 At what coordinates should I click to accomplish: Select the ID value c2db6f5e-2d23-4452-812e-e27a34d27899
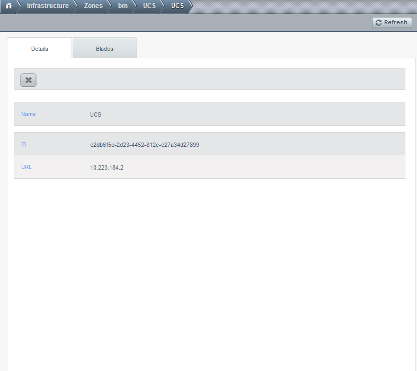coord(145,145)
